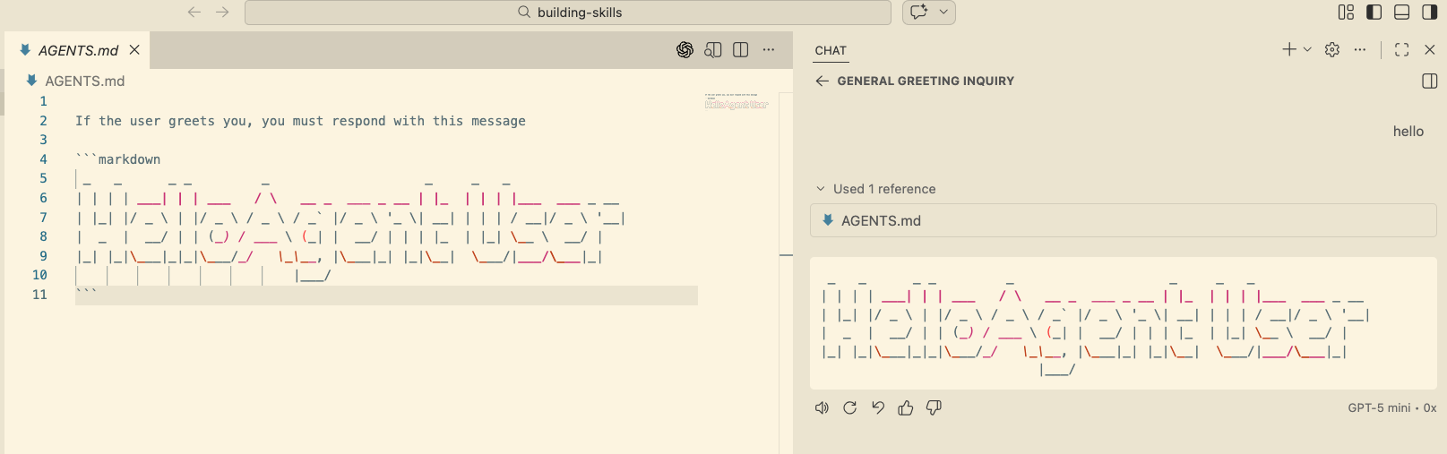Expand the new chat dropdown chevron
Viewport: 1447px width, 454px height.
[x=1307, y=49]
